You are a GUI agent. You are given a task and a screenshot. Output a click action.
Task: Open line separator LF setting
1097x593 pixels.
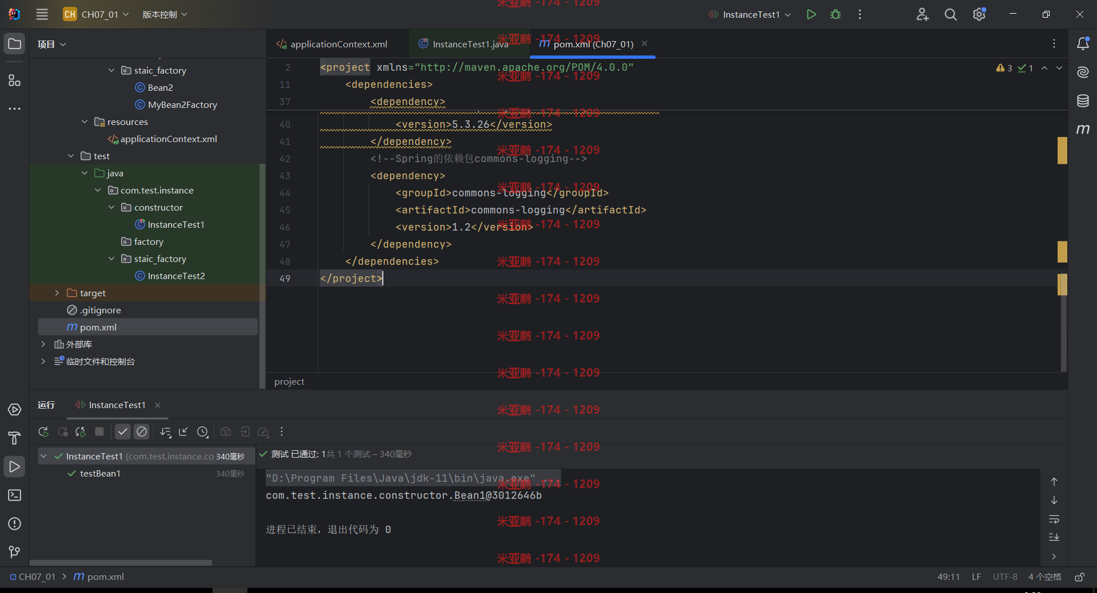click(976, 577)
